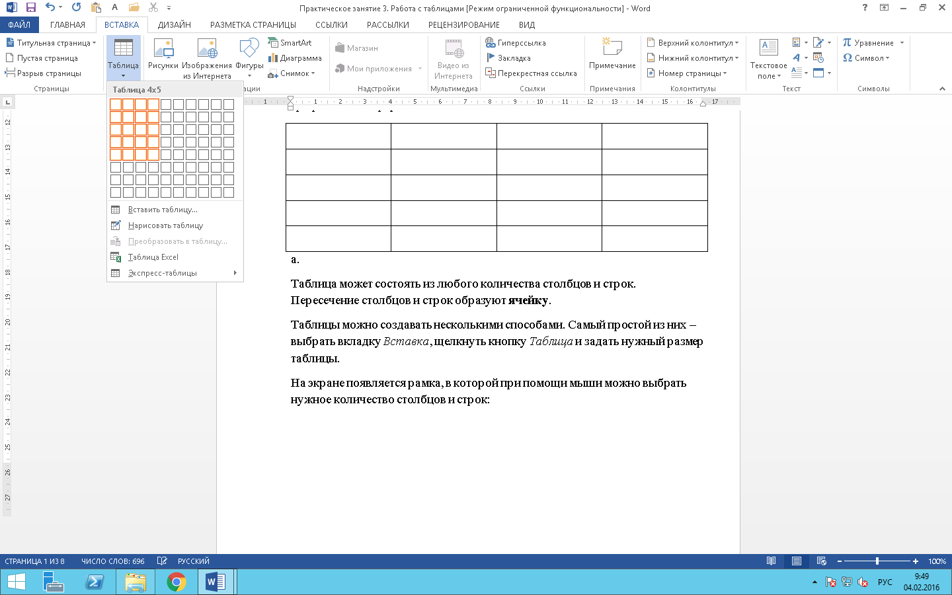The height and width of the screenshot is (595, 952).
Task: Click word count 'ЧИСЛО СЛОВ: 696'
Action: pyautogui.click(x=113, y=561)
